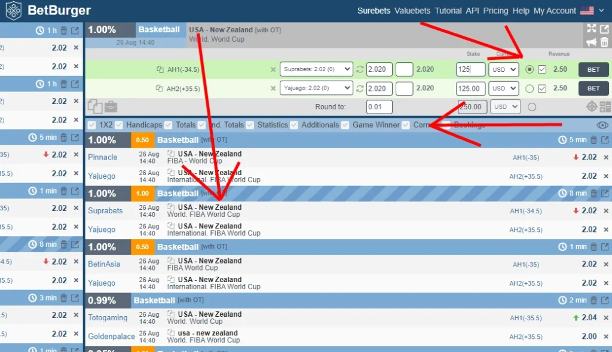This screenshot has height=352, width=612.
Task: Open the external link icon for Suprabets surebet
Action: (x=604, y=193)
